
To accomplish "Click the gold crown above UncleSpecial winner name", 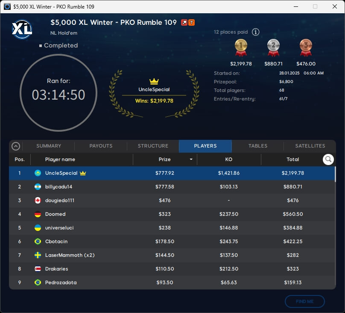I will click(154, 81).
